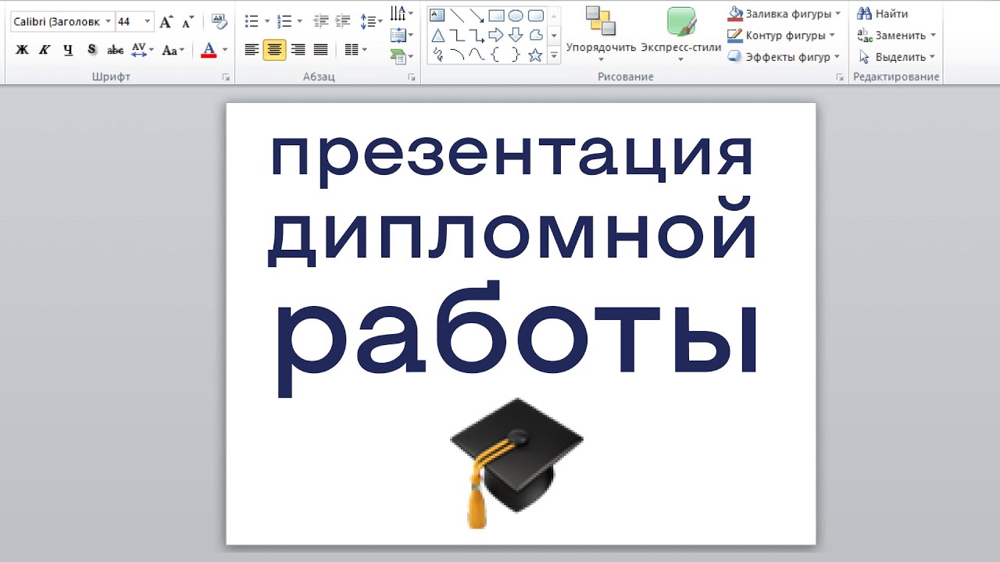Select the arrow line shape
The height and width of the screenshot is (562, 1000).
click(x=477, y=15)
